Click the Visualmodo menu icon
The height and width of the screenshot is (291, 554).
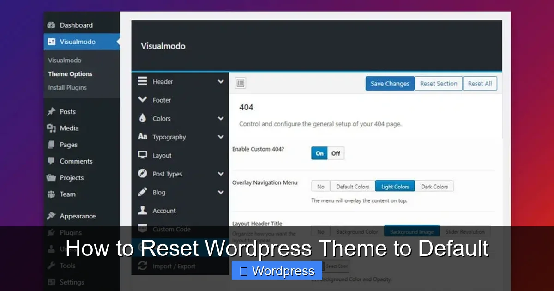(51, 42)
